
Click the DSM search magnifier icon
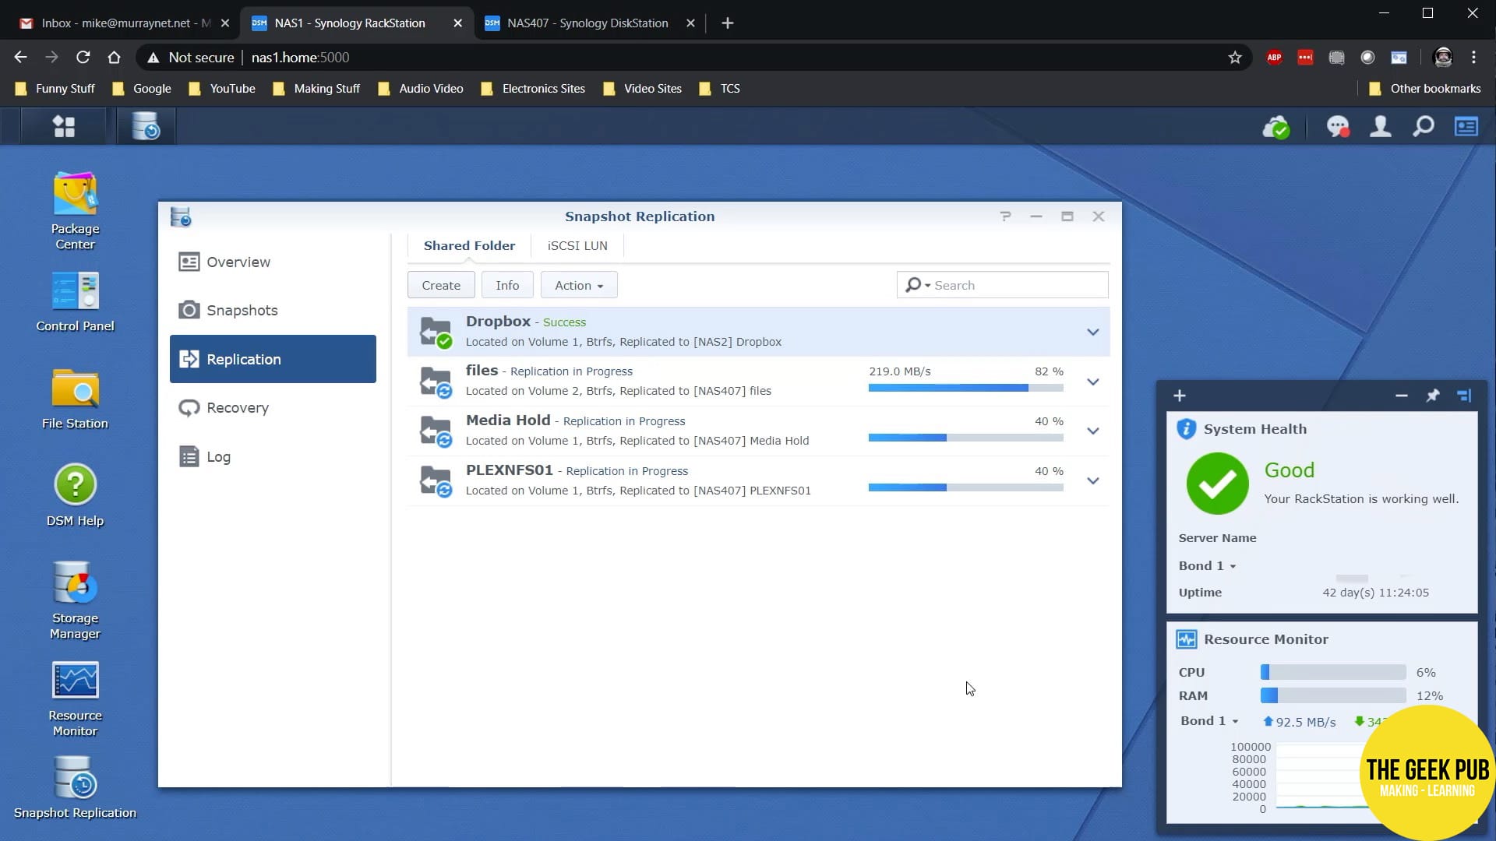(1424, 126)
